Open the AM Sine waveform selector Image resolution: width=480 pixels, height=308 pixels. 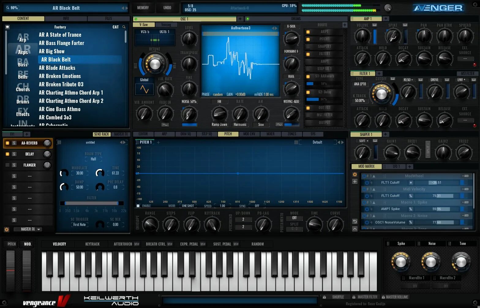point(261,125)
